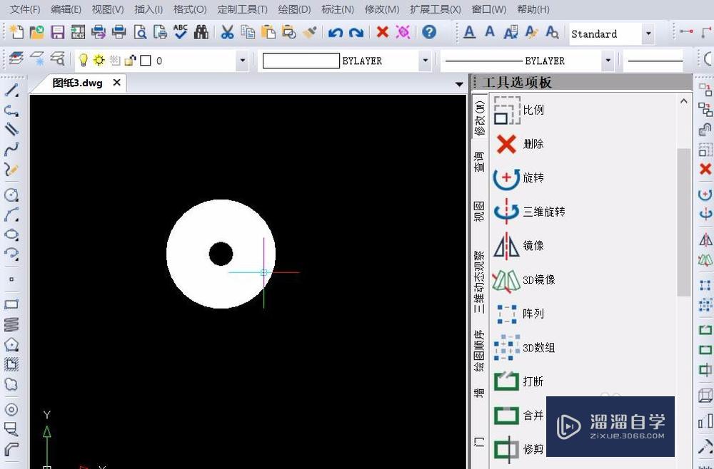Select the 3D镜像 tool in palette
This screenshot has width=714, height=469.
(x=525, y=280)
